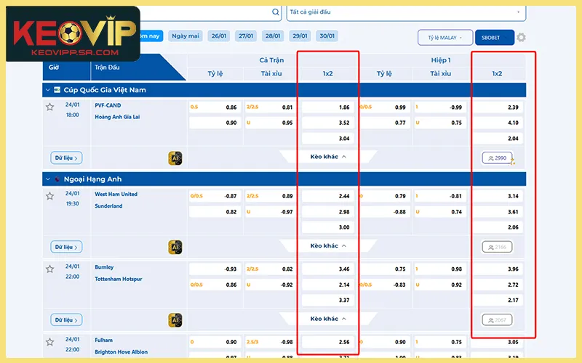This screenshot has width=582, height=363.
Task: Click the KEOVIP logo
Action: [x=73, y=33]
